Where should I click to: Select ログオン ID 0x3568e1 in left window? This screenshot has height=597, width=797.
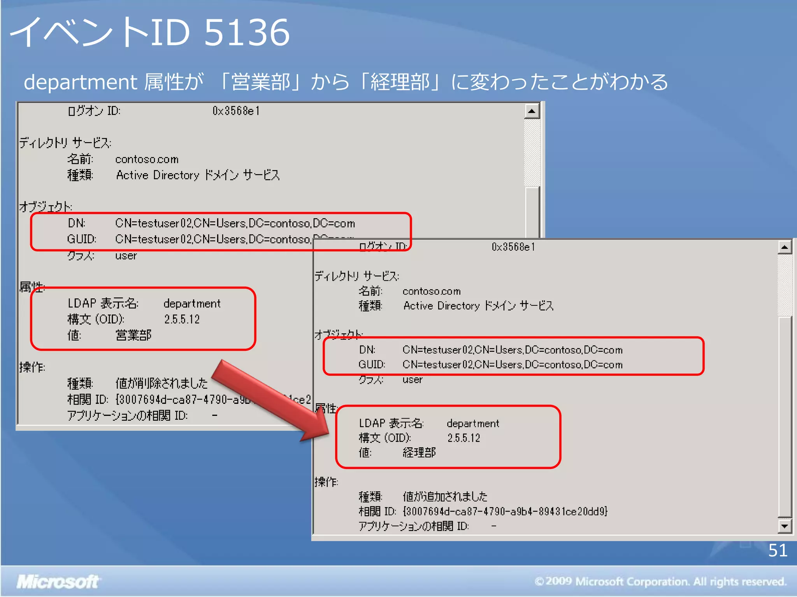click(x=163, y=111)
